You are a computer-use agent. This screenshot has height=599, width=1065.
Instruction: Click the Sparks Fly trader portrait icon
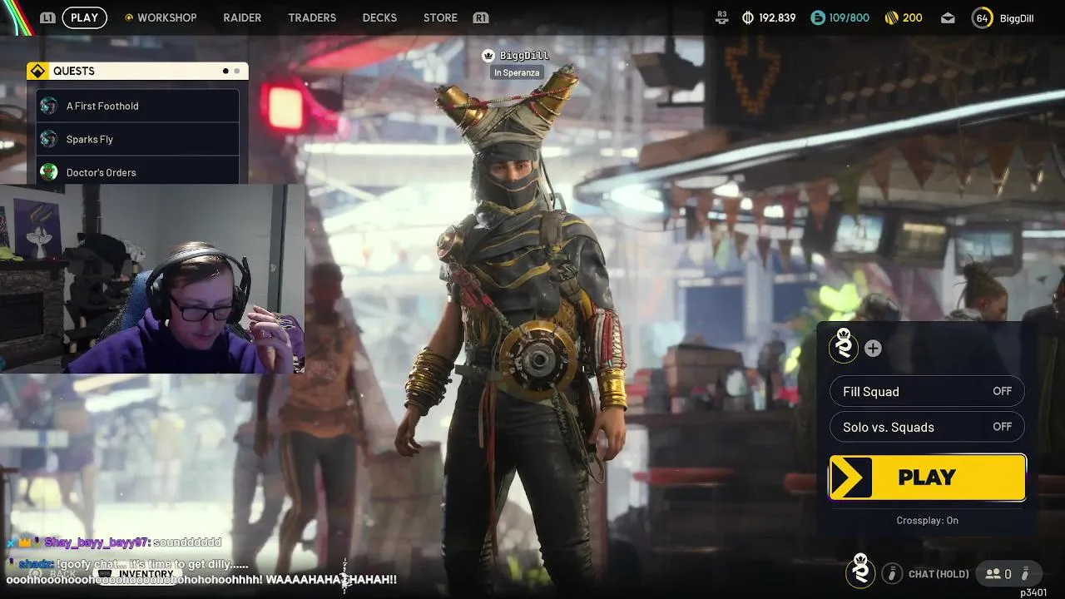point(49,139)
